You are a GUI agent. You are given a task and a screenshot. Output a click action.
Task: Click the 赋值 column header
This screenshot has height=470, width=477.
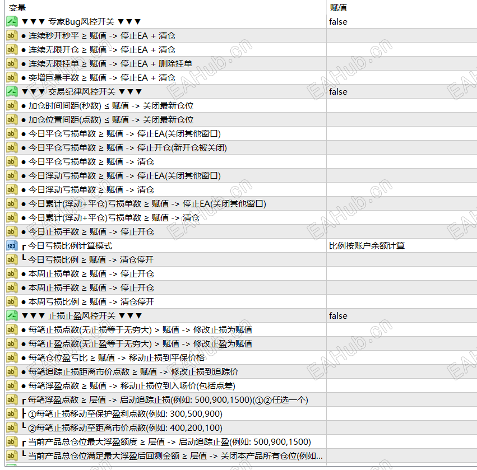(x=339, y=8)
